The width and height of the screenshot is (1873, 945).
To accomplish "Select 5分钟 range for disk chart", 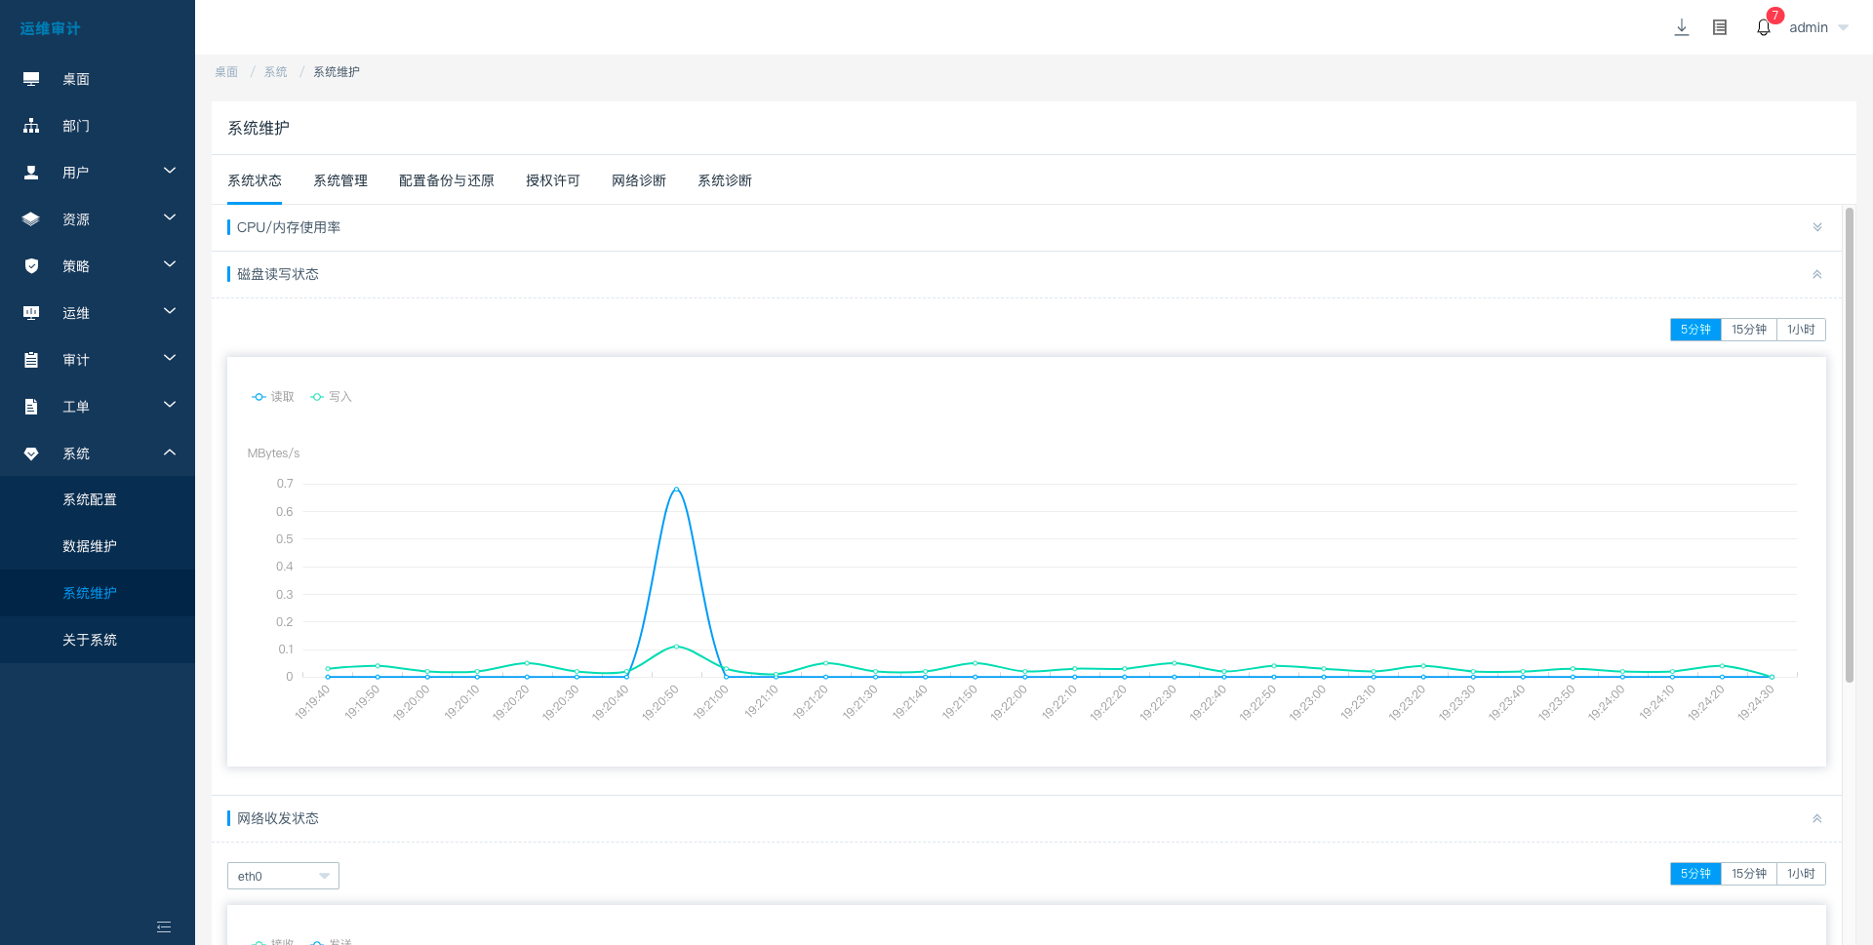I will [x=1695, y=330].
